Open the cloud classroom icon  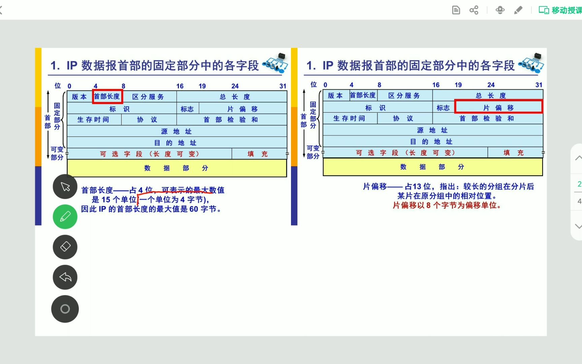point(500,10)
